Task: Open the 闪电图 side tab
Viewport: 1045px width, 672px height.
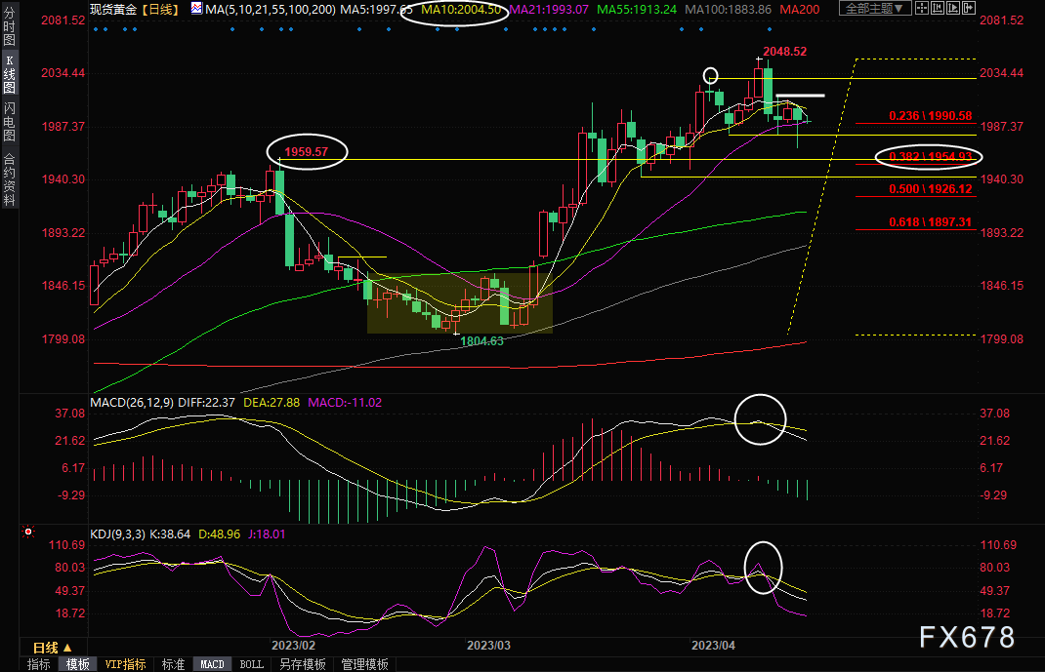Action: (x=9, y=120)
